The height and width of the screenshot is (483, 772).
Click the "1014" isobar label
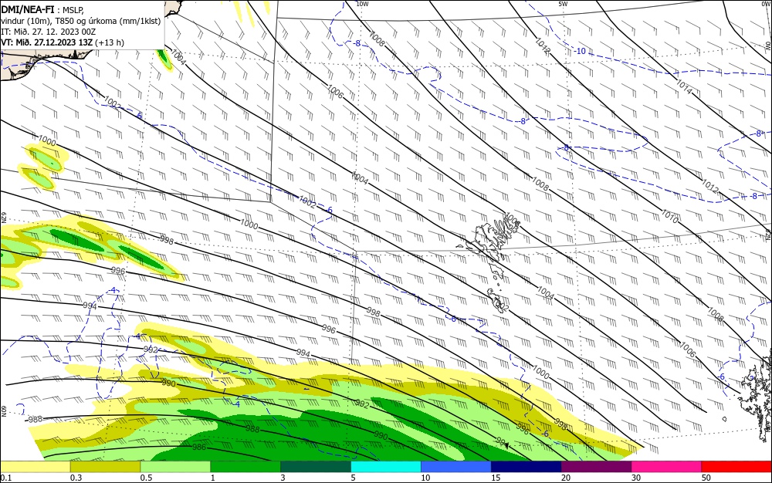(684, 87)
